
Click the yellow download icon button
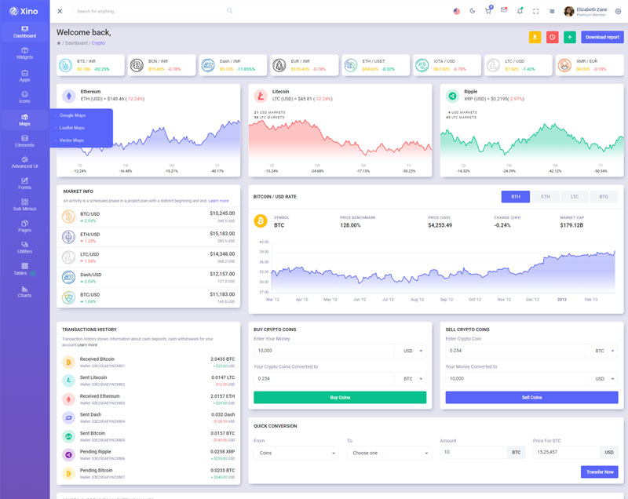point(535,37)
